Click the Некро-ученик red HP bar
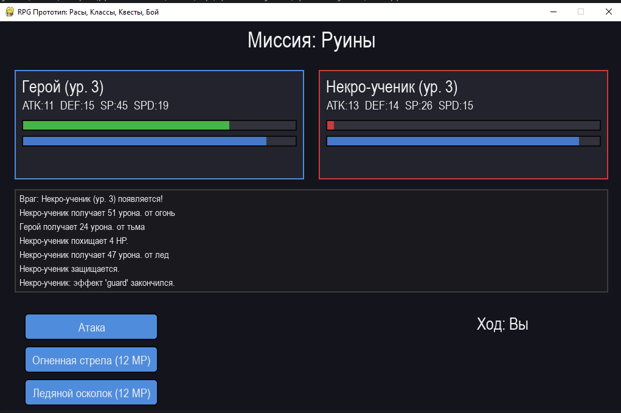621x413 pixels. (331, 125)
